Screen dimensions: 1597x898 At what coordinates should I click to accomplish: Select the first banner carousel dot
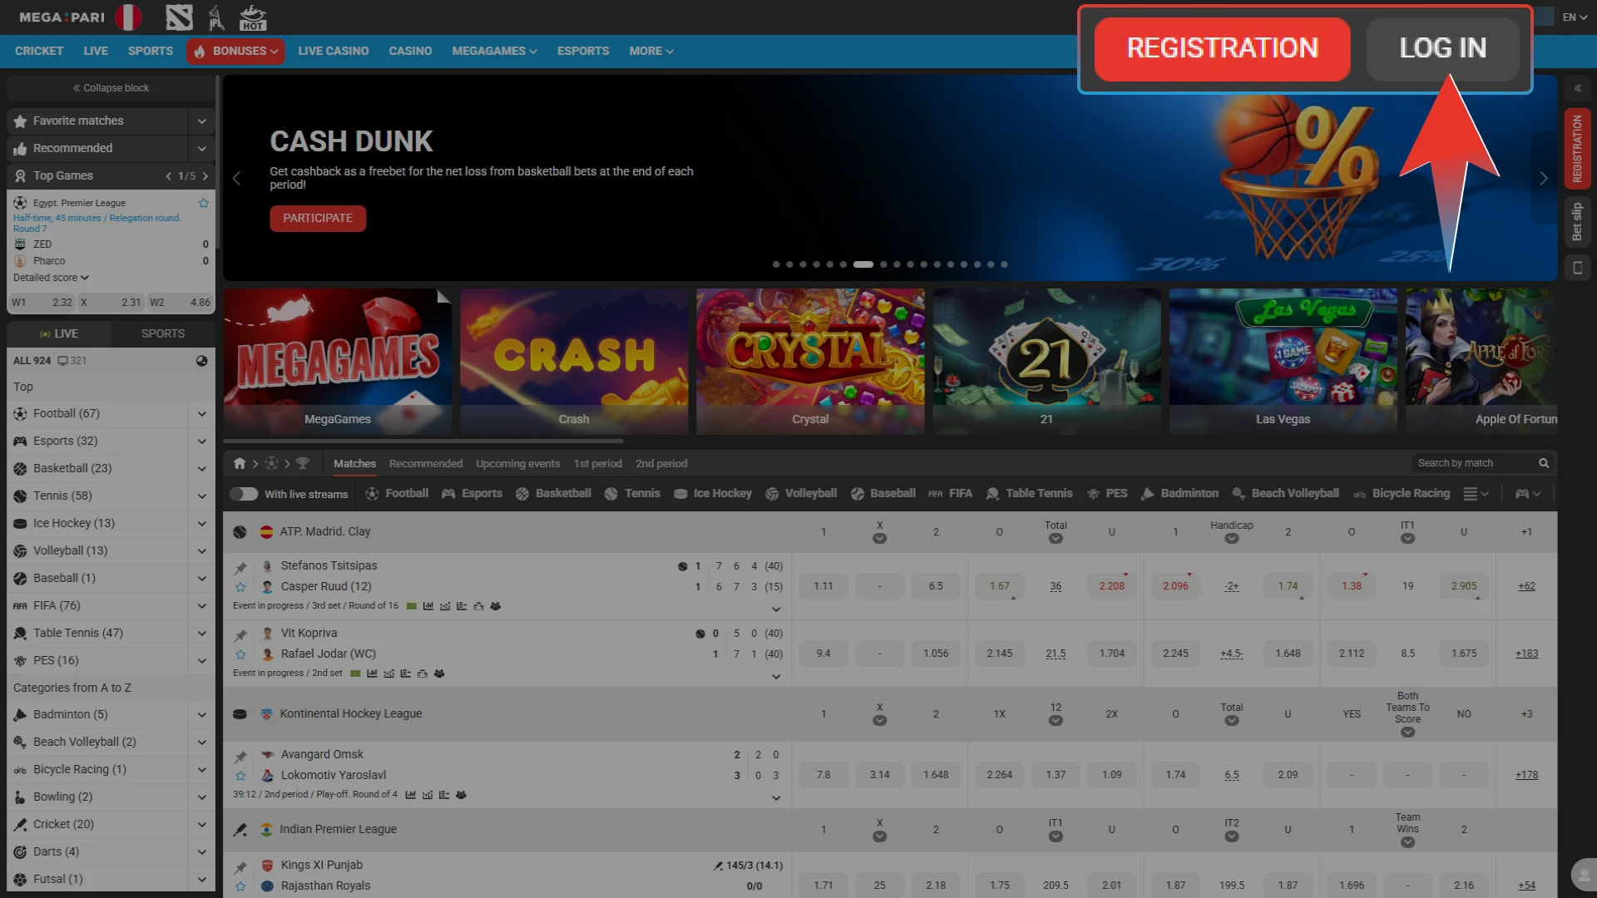(x=776, y=264)
